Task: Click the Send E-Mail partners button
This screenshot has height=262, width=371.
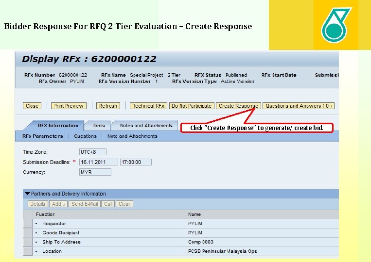Action: tap(85, 204)
